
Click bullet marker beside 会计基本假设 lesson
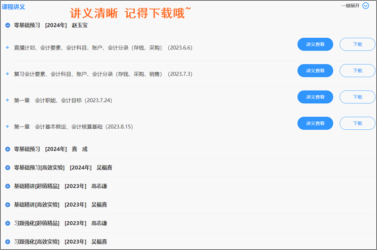tap(7, 126)
